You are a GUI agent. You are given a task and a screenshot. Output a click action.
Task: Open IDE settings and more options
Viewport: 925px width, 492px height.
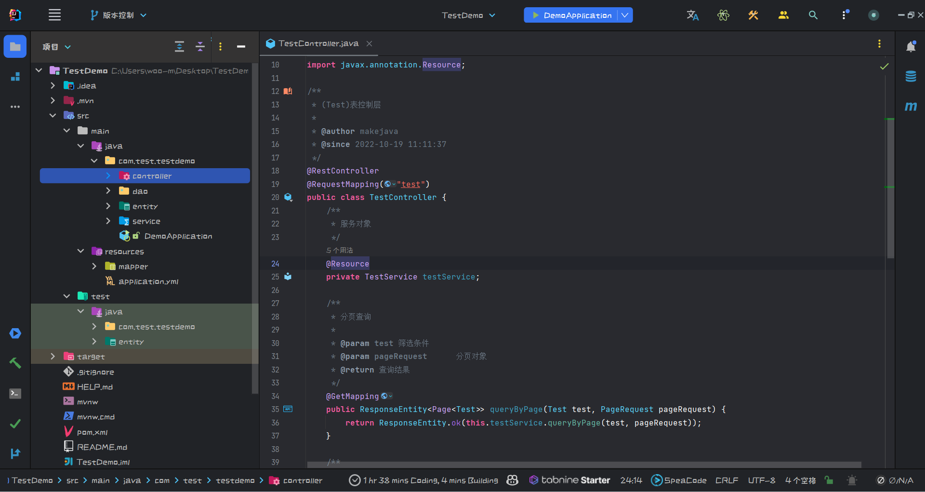(x=844, y=15)
